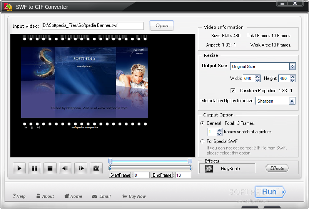Viewport: 309px width, 209px height.
Task: Select the General output option
Action: [x=202, y=123]
